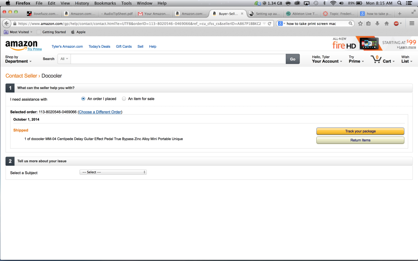Open the Firefox hamburger menu
The width and height of the screenshot is (418, 261).
412,24
